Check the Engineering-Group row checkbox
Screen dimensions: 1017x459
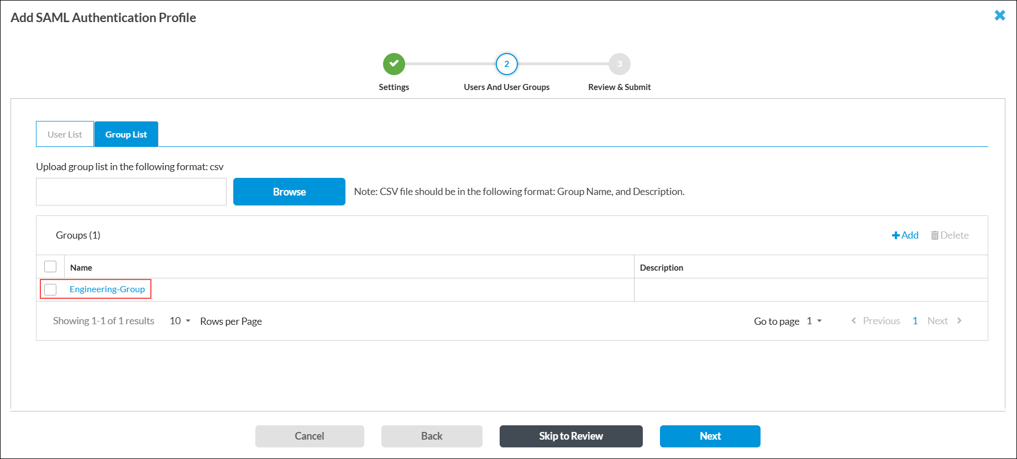(50, 289)
